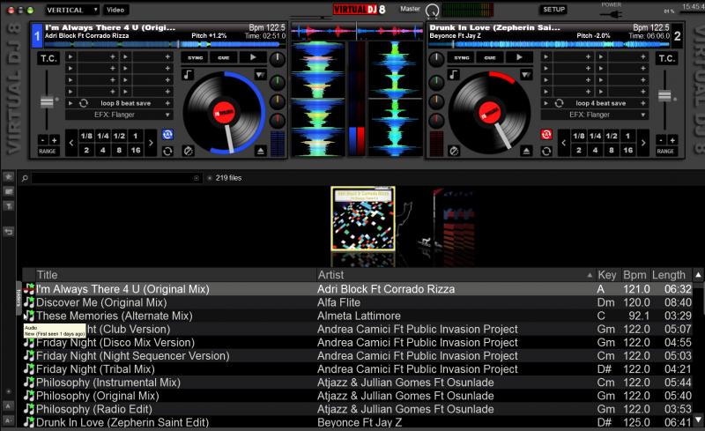
Task: Toggle T.C. timecode on deck 1
Action: (48, 58)
